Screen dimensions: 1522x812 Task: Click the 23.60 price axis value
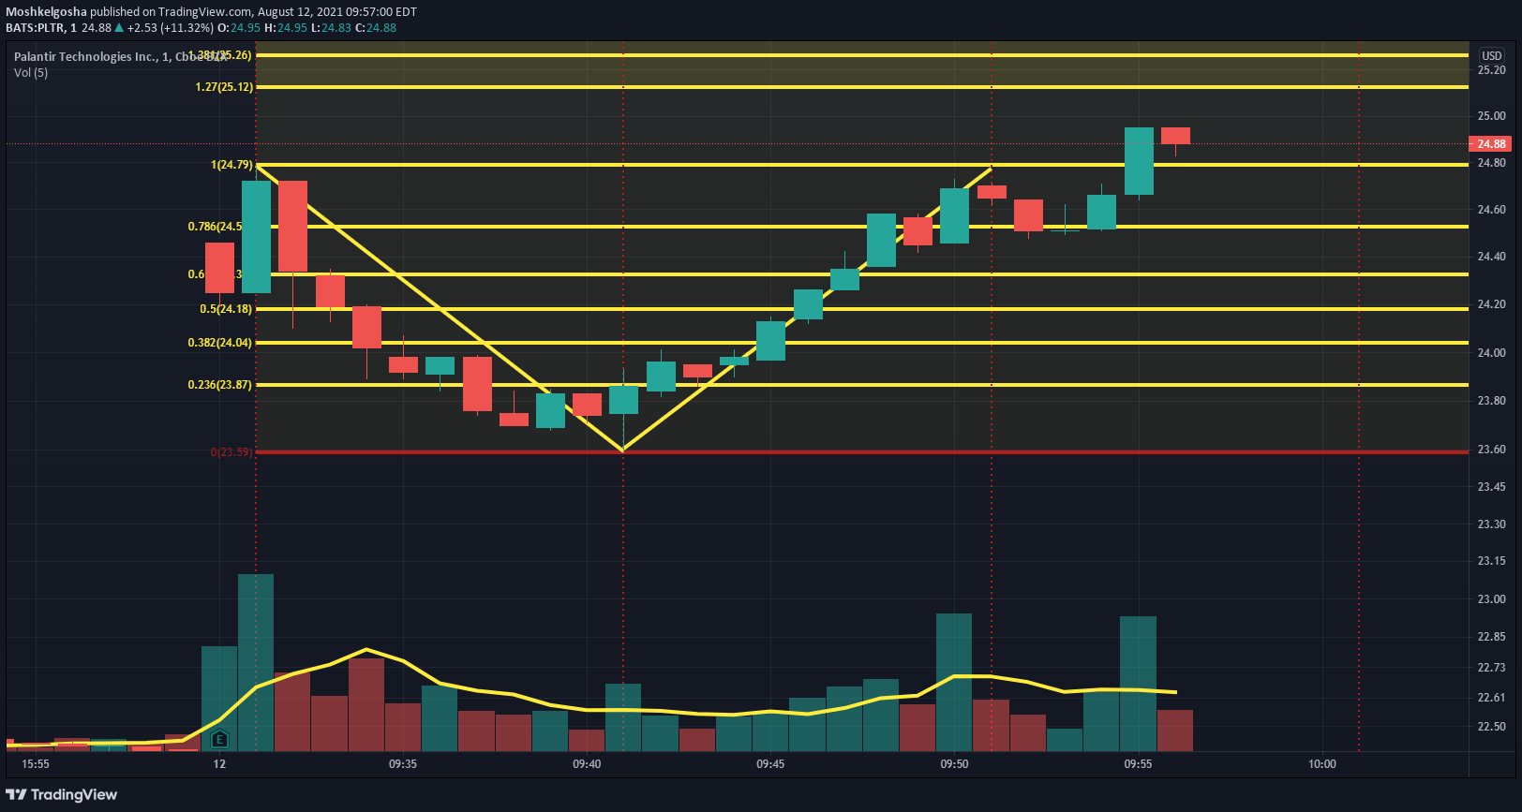click(1491, 450)
